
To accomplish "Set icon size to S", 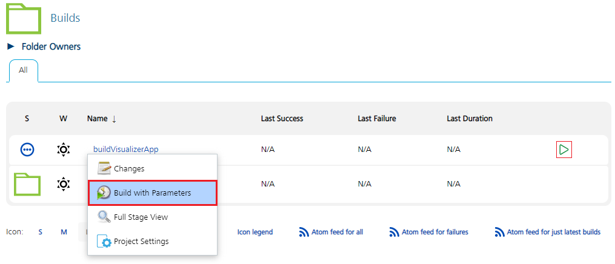I will 41,232.
